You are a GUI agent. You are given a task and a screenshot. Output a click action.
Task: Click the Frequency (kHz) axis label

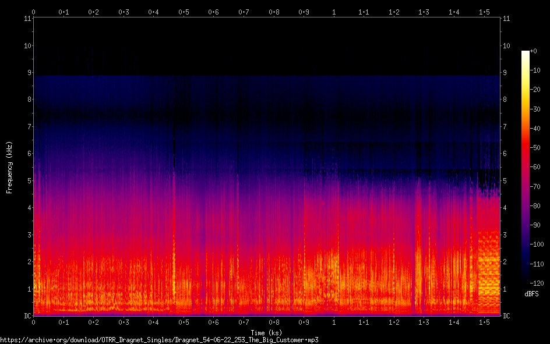(9, 167)
